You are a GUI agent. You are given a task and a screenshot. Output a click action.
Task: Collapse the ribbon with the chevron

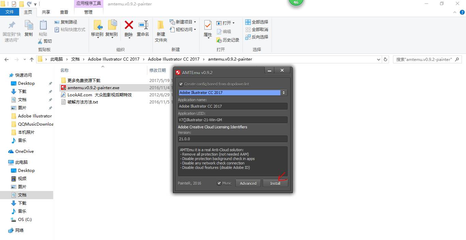pos(454,12)
